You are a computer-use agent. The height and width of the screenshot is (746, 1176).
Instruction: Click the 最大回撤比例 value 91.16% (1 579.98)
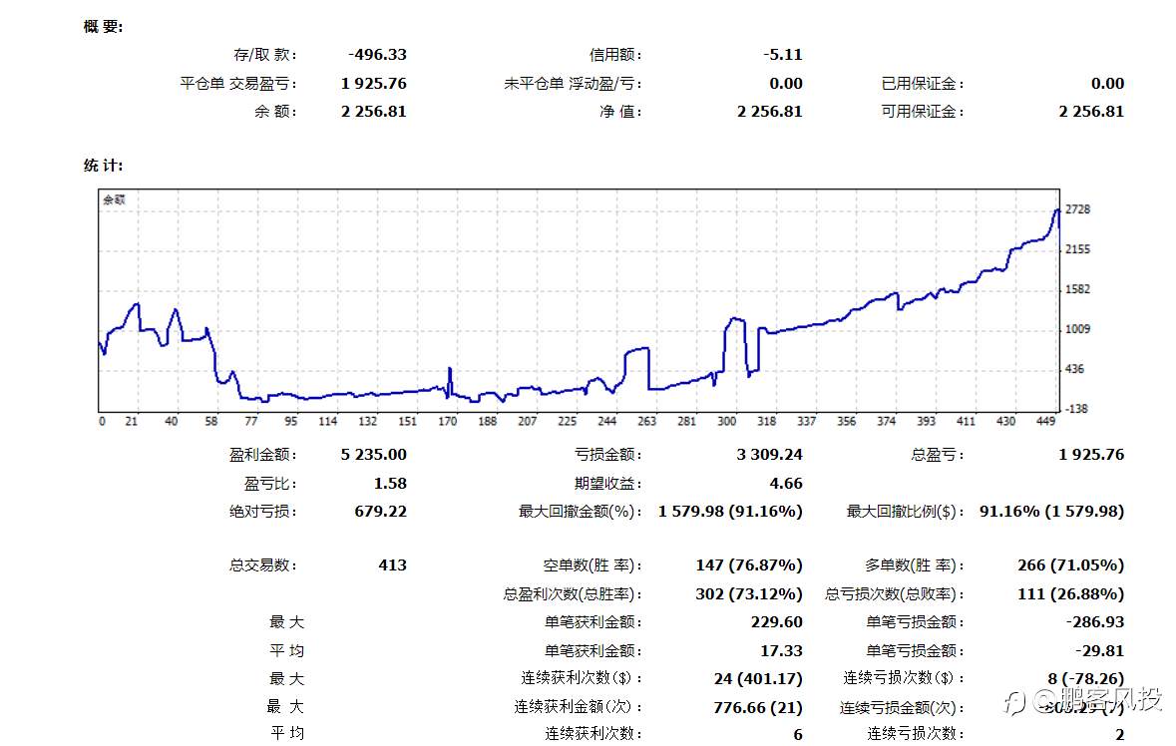click(x=1052, y=512)
